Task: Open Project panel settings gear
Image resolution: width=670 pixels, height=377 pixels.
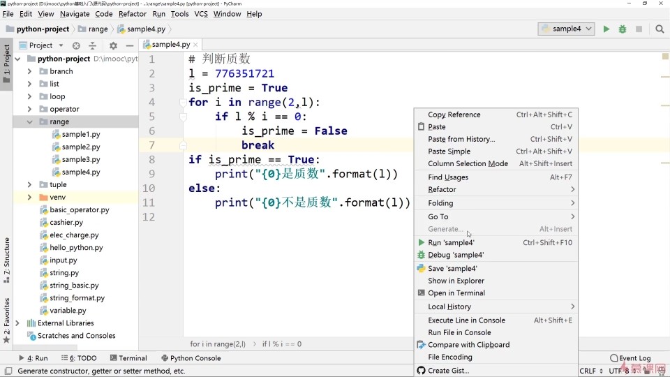Action: [113, 45]
